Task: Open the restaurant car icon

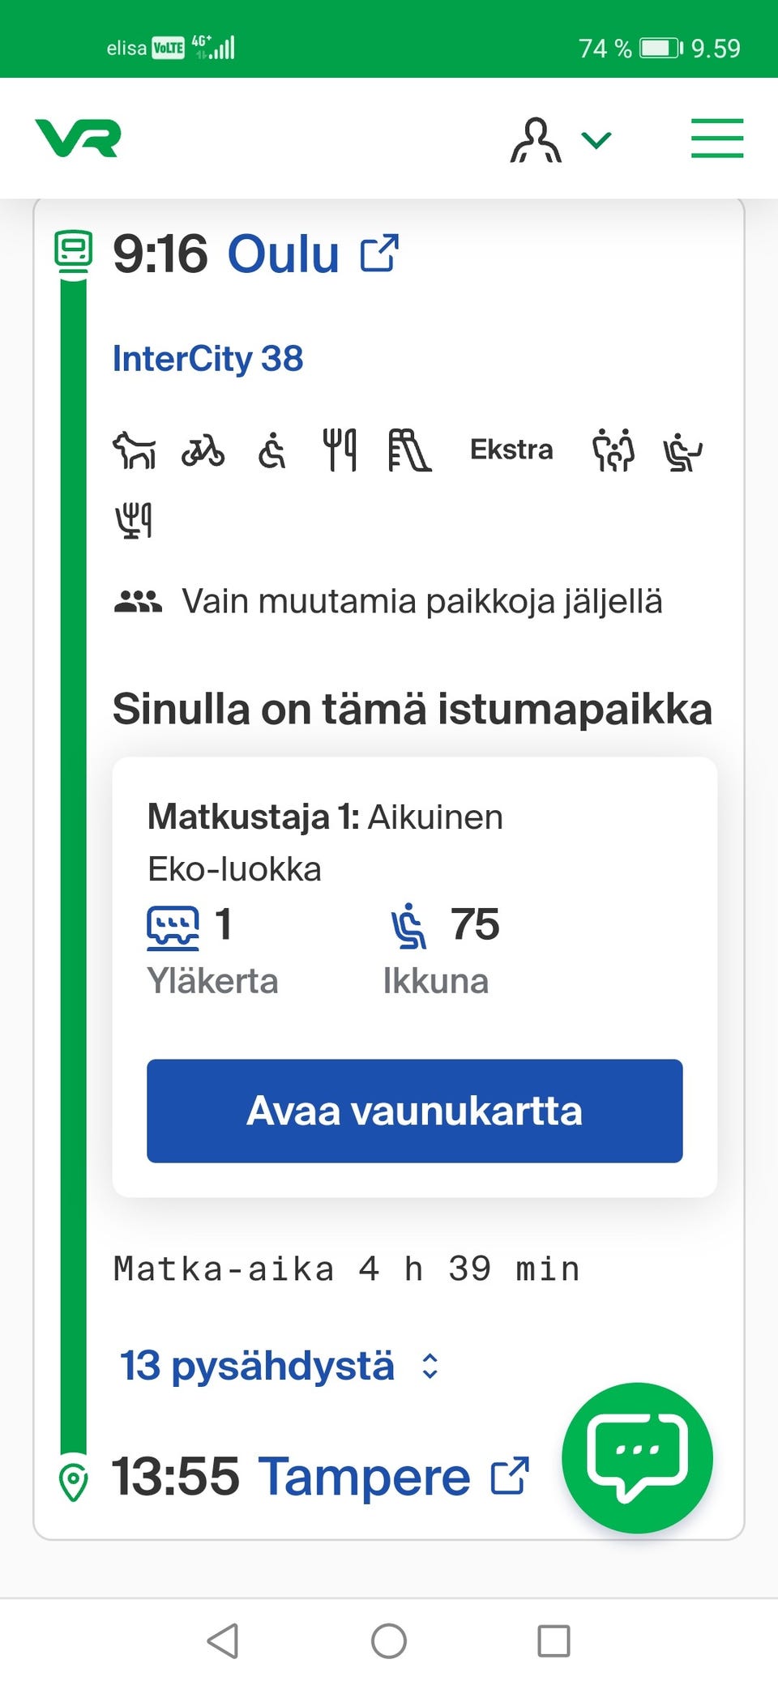Action: pos(340,450)
